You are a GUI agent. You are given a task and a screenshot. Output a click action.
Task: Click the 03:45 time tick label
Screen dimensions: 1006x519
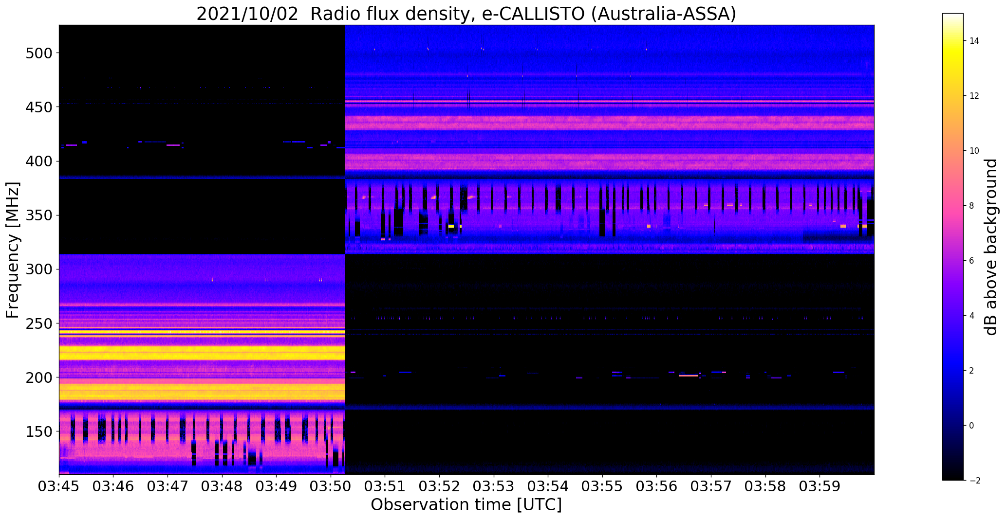point(59,486)
